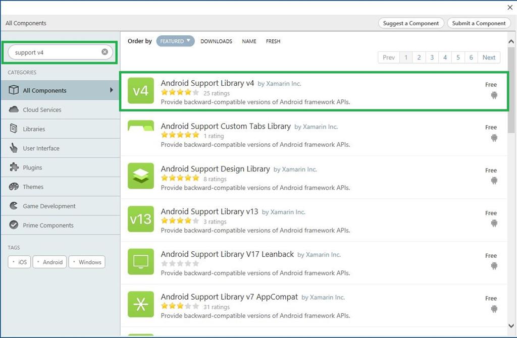Click the green v13 component icon
Image resolution: width=517 pixels, height=338 pixels.
coord(141,219)
